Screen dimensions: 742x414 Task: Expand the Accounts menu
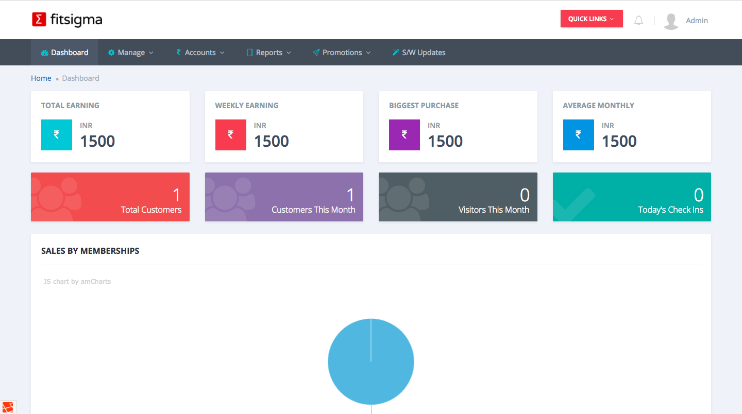pos(200,53)
